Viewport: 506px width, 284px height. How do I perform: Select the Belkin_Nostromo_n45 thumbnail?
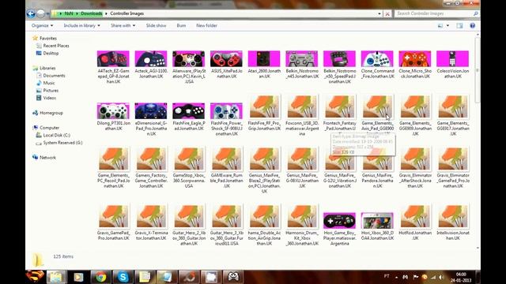click(302, 58)
